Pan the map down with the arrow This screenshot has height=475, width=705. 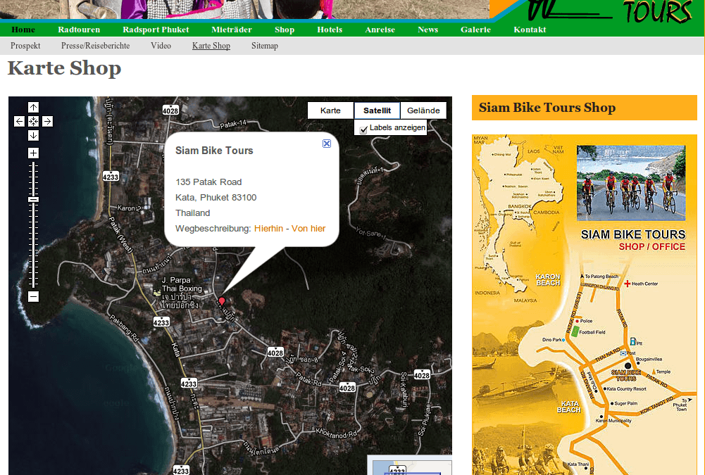point(33,135)
